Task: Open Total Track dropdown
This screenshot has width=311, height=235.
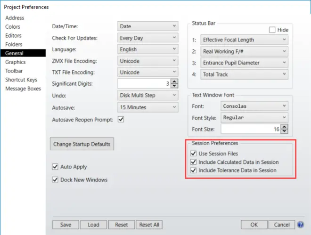Action: (244, 74)
